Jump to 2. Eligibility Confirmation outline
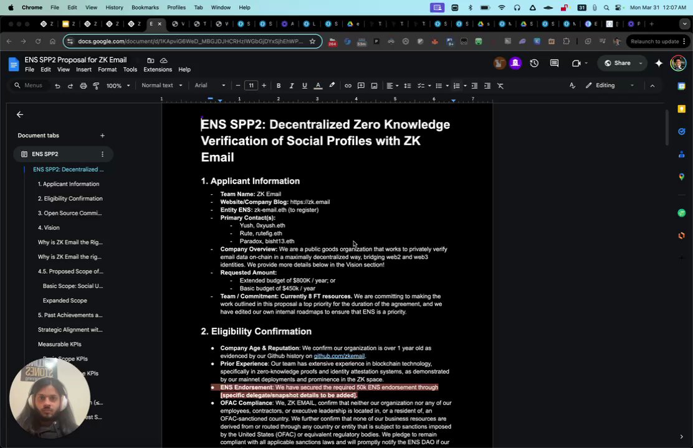The image size is (693, 448). click(x=70, y=198)
